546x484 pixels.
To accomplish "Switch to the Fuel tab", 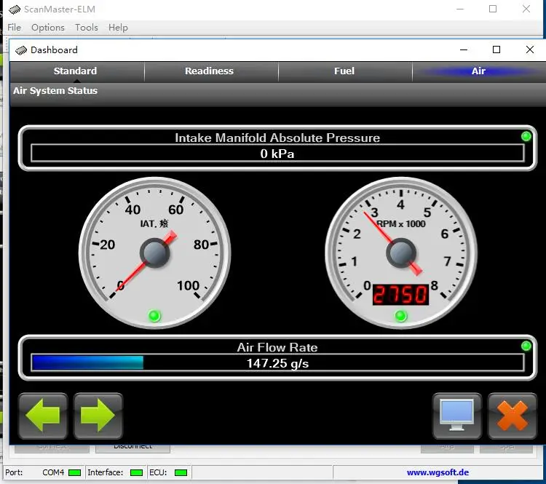I will pos(344,71).
